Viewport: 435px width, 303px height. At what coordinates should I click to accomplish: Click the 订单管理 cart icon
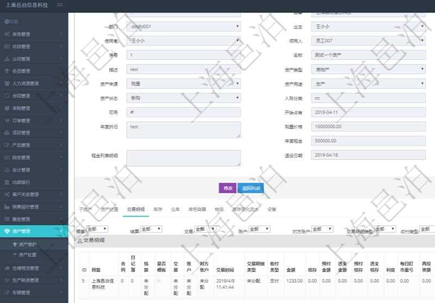coord(7,121)
